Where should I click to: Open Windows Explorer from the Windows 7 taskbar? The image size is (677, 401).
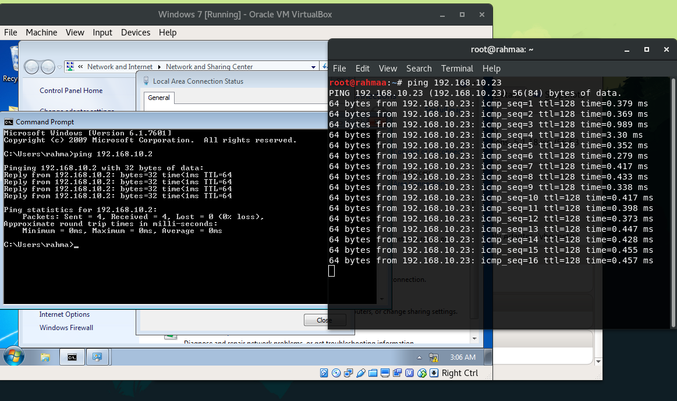(45, 357)
